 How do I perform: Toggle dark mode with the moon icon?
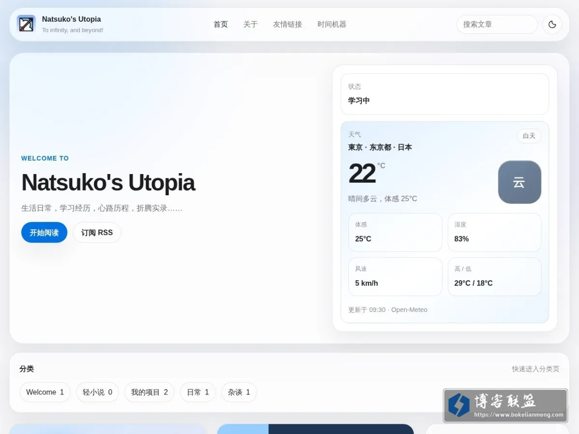coord(552,24)
